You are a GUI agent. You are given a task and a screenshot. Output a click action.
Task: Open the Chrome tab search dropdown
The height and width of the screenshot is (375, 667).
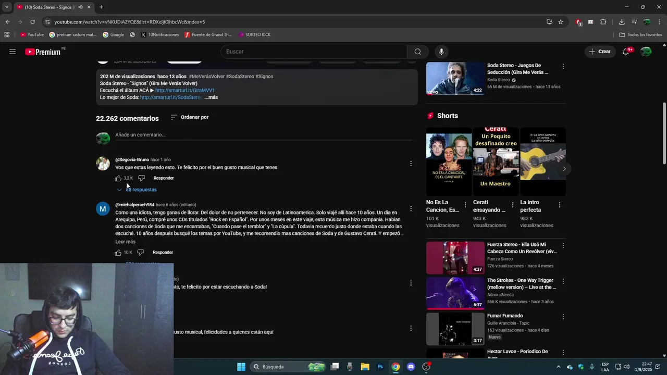pos(7,7)
